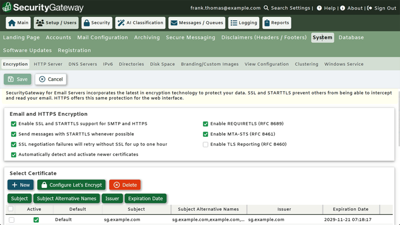
Task: Click the page vertical scrollbar
Action: tap(399, 118)
